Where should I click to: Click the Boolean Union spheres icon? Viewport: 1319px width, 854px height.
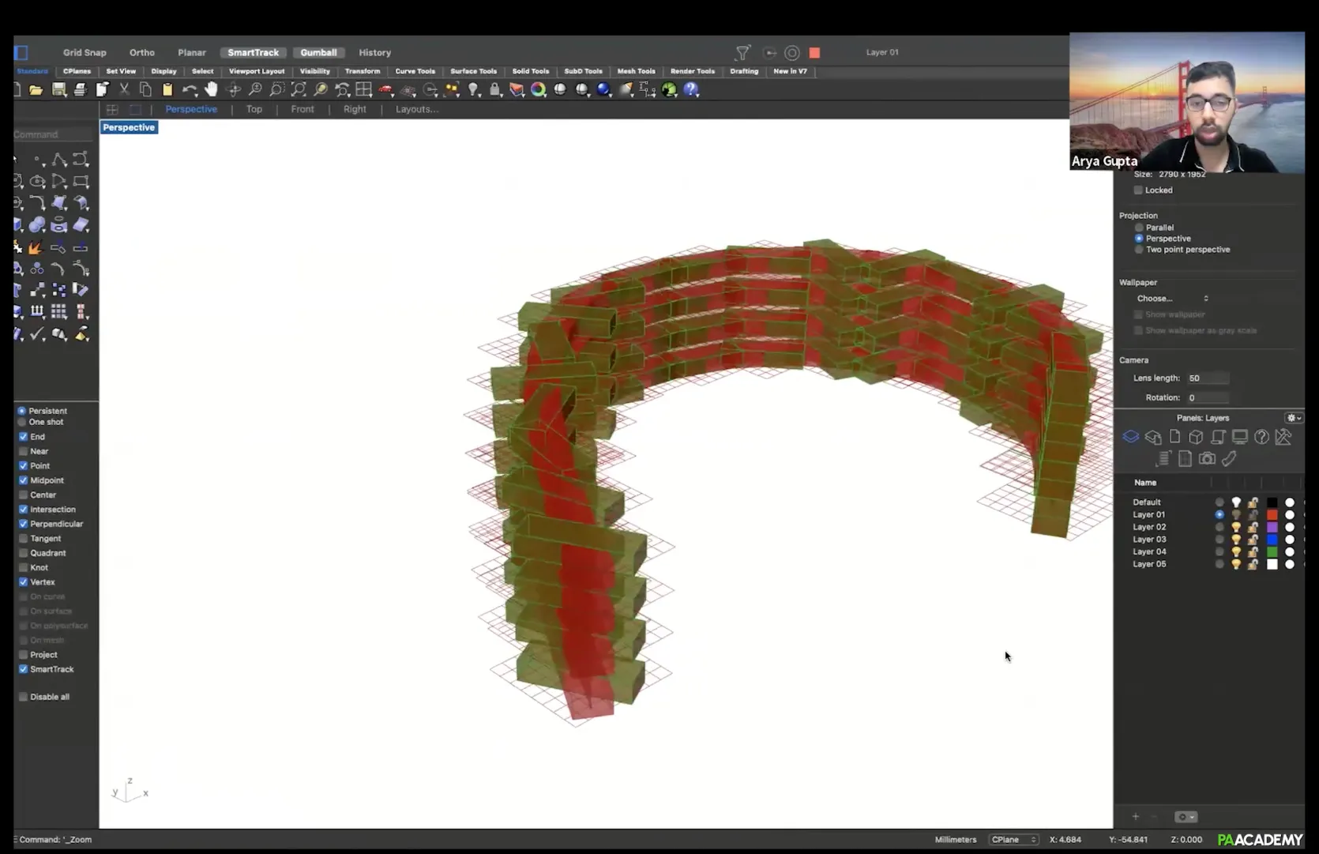[37, 225]
